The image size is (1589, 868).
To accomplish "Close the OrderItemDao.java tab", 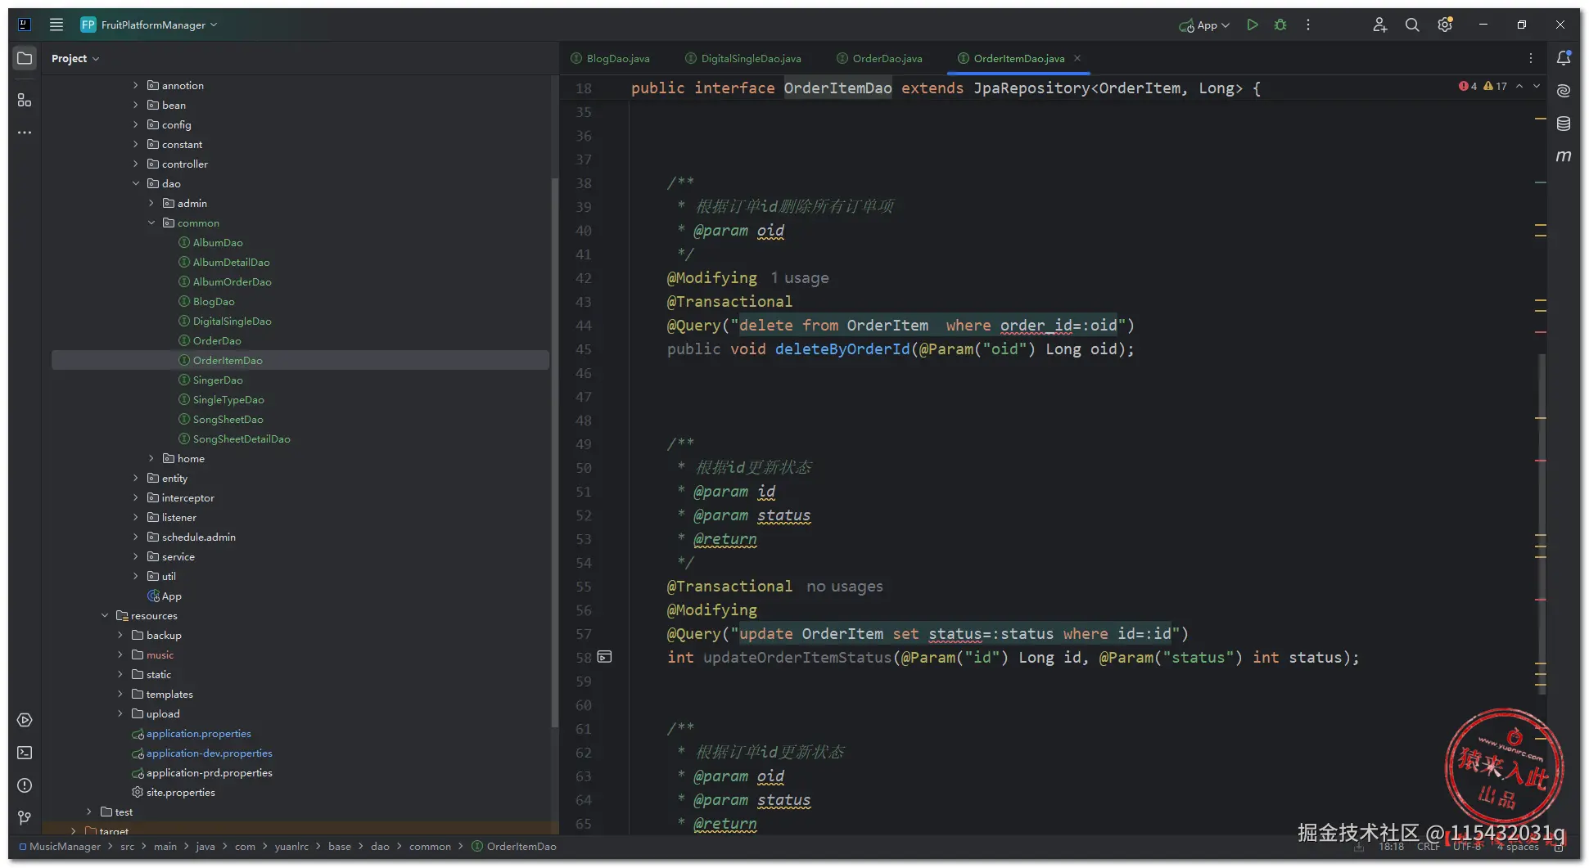I will coord(1077,58).
